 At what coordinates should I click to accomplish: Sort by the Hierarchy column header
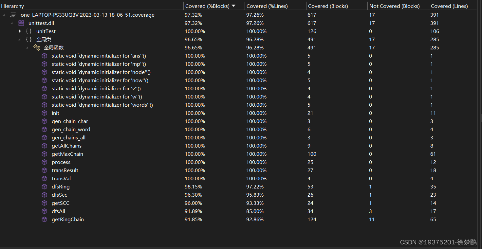click(92, 6)
